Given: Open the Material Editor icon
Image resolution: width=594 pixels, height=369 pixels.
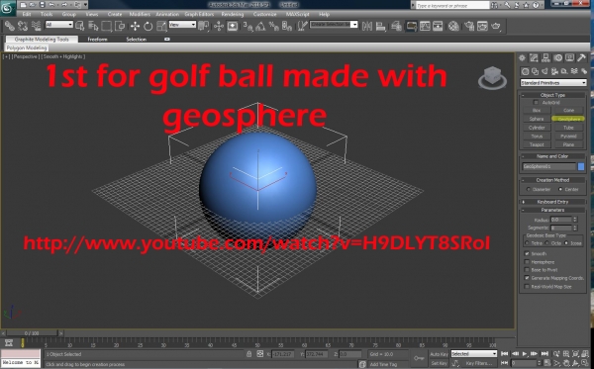Looking at the screenshot, I should pos(453,26).
